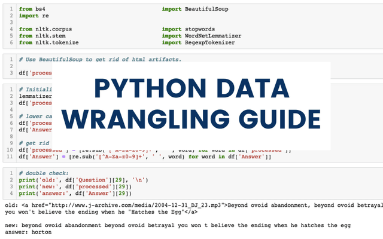Click the '[^A-Za-z0-9]+' regex on the Answer line

(x=121, y=157)
